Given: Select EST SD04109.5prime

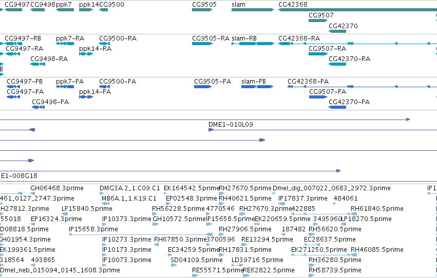Looking at the screenshot, I should pyautogui.click(x=174, y=266).
